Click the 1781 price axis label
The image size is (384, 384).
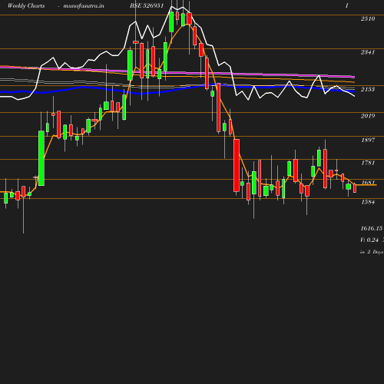pyautogui.click(x=368, y=163)
